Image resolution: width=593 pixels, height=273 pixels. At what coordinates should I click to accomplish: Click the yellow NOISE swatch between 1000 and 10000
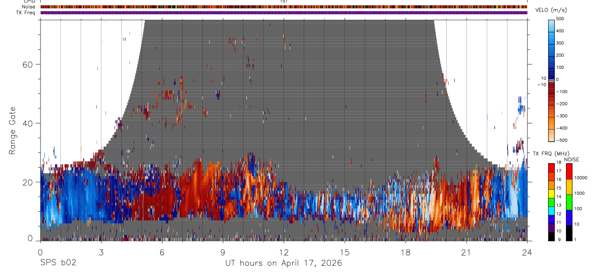tap(569, 186)
